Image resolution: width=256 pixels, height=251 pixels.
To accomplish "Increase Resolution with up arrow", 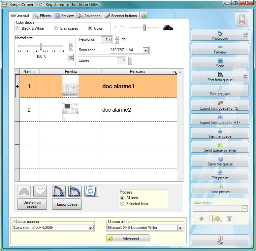I will [x=116, y=38].
